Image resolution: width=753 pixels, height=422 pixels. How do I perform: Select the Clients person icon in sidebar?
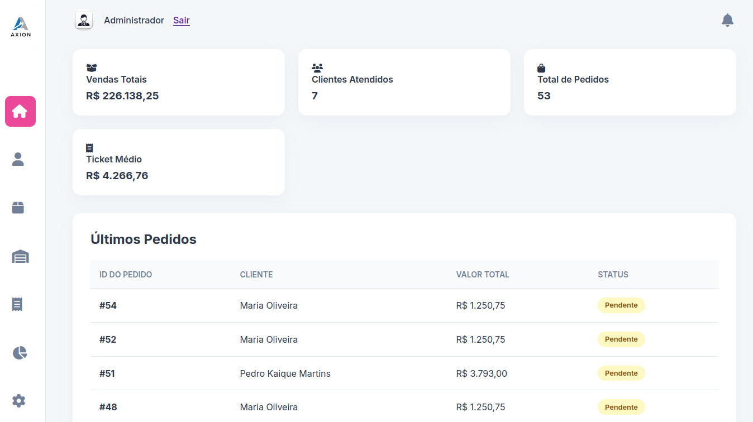(x=18, y=159)
